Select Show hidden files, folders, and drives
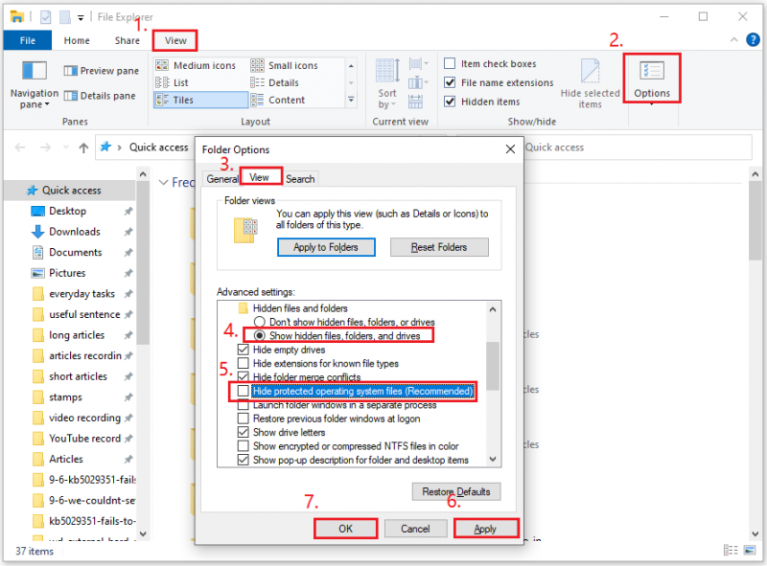 pos(260,335)
